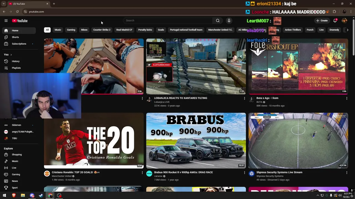Select the All filter chip
This screenshot has width=355, height=199.
[47, 30]
